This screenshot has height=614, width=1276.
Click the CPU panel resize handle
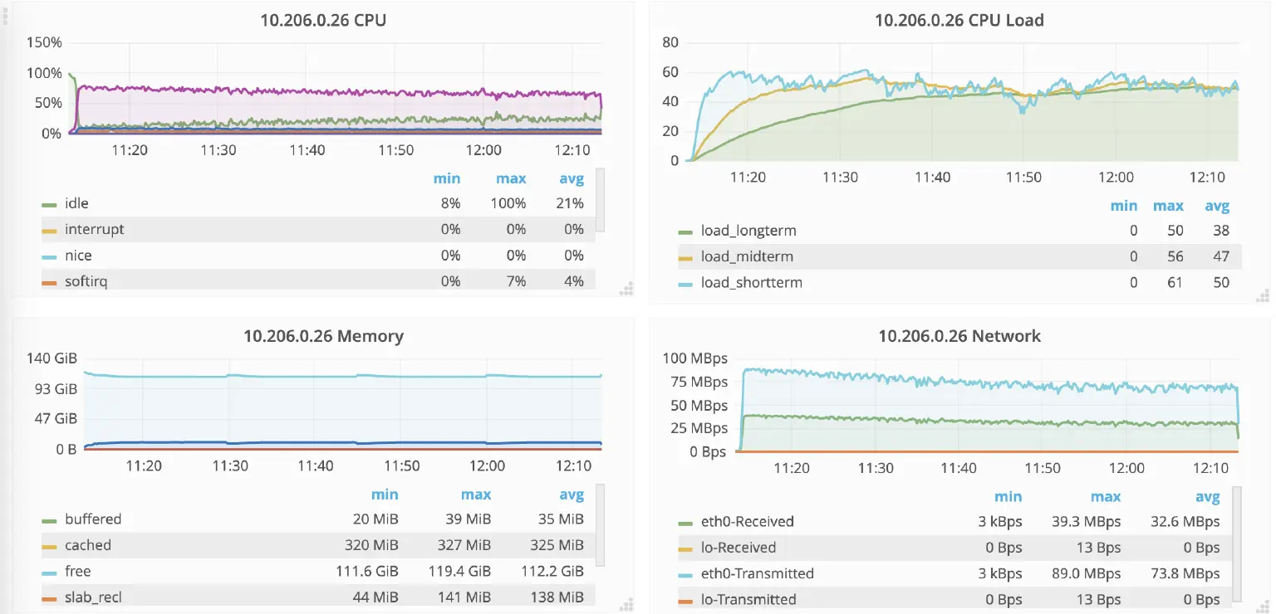coord(627,289)
